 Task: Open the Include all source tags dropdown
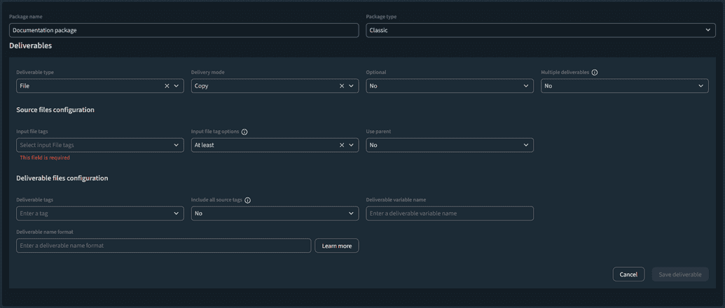click(275, 213)
